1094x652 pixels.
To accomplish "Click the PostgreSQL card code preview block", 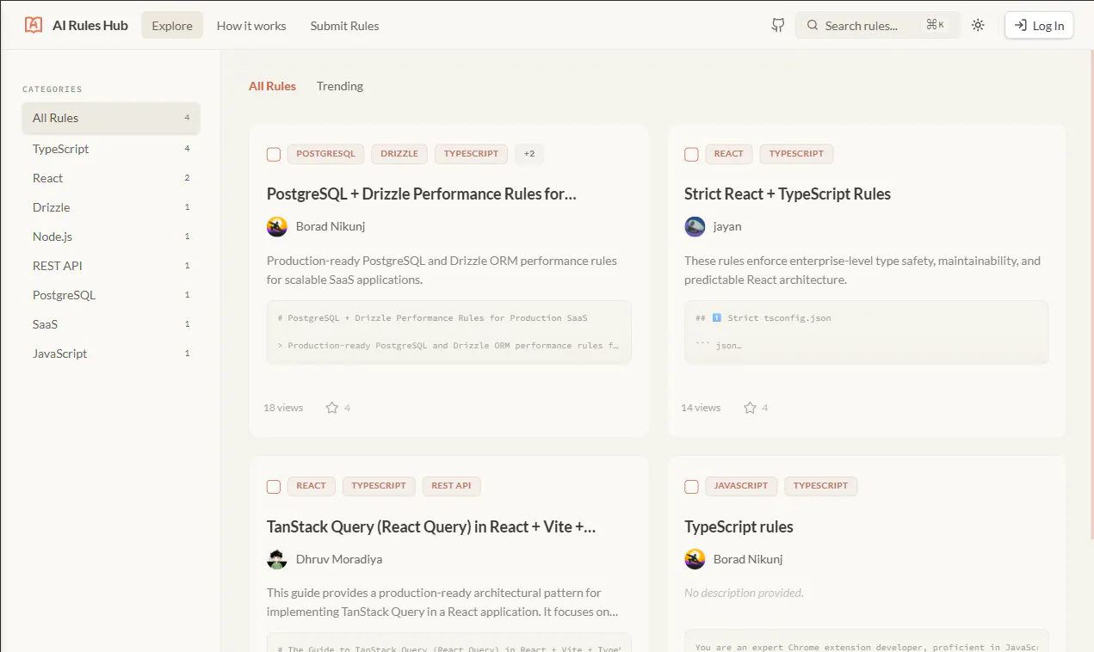I will [449, 332].
